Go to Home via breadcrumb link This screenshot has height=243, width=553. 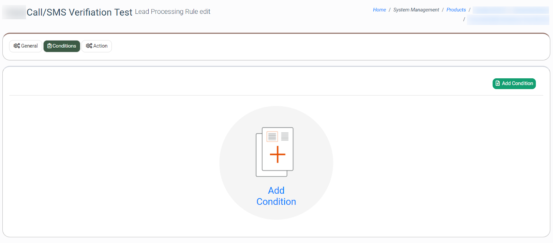(379, 10)
